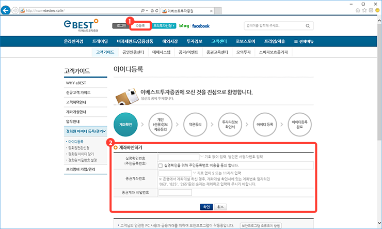Click the browser Home icon
This screenshot has height=229, width=382.
pyautogui.click(x=358, y=10)
